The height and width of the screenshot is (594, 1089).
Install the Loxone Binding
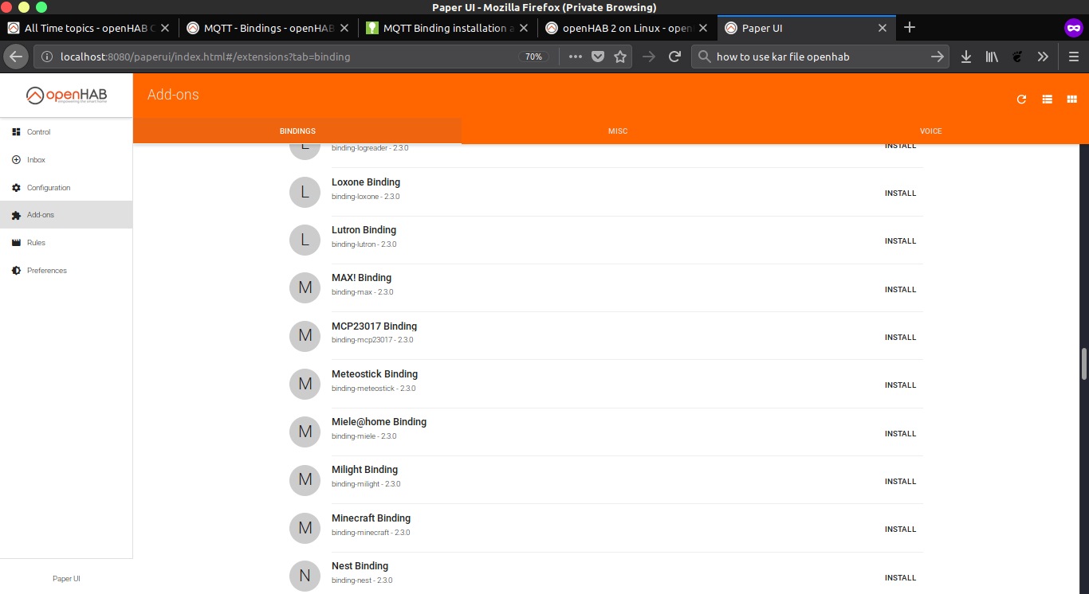[x=900, y=193]
